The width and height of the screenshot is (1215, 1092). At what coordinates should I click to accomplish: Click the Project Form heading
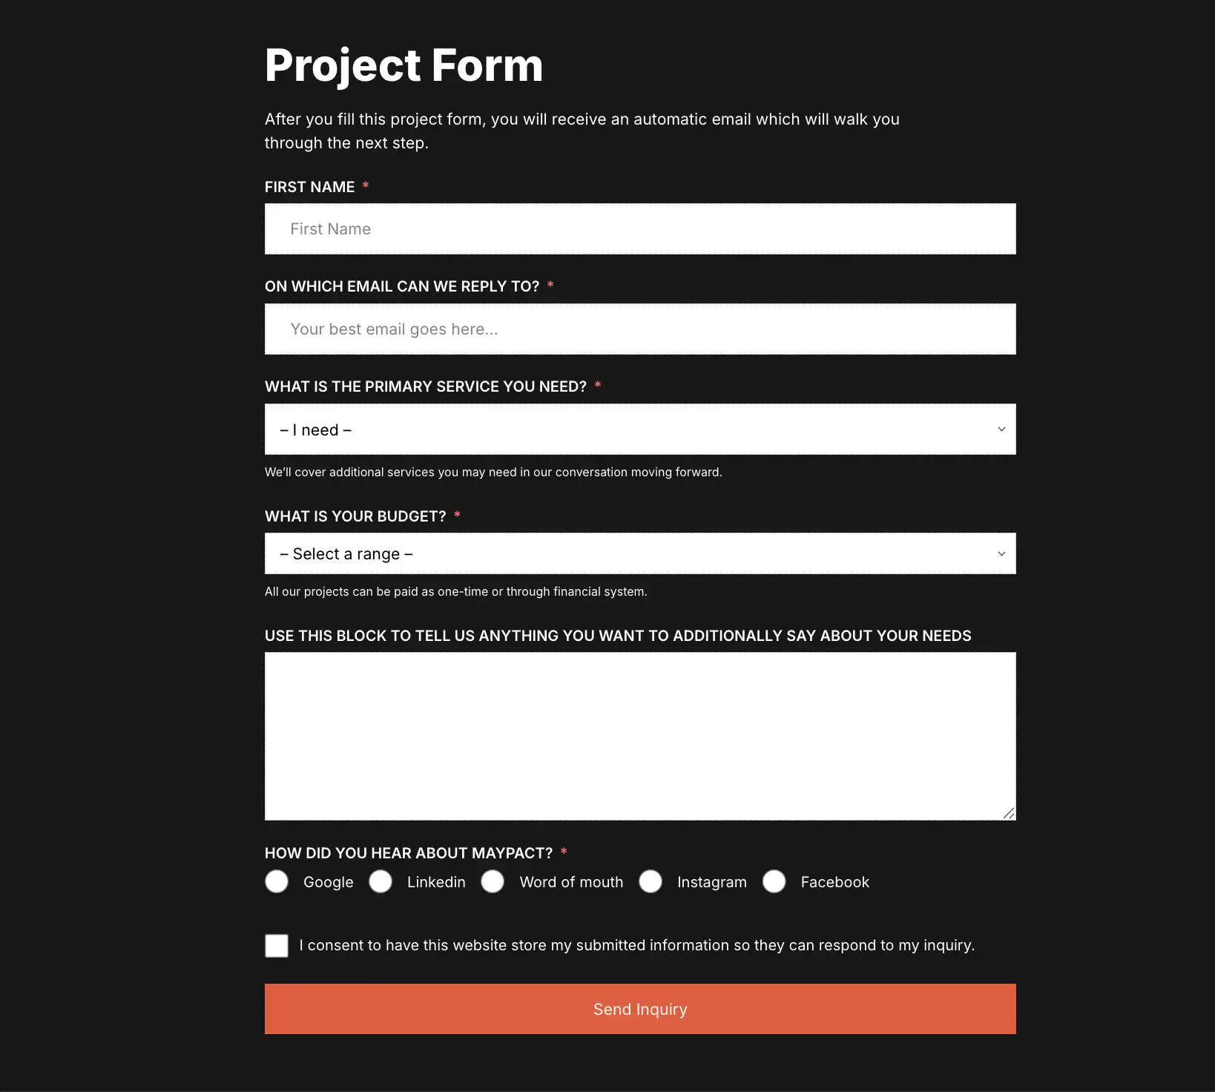pos(404,65)
